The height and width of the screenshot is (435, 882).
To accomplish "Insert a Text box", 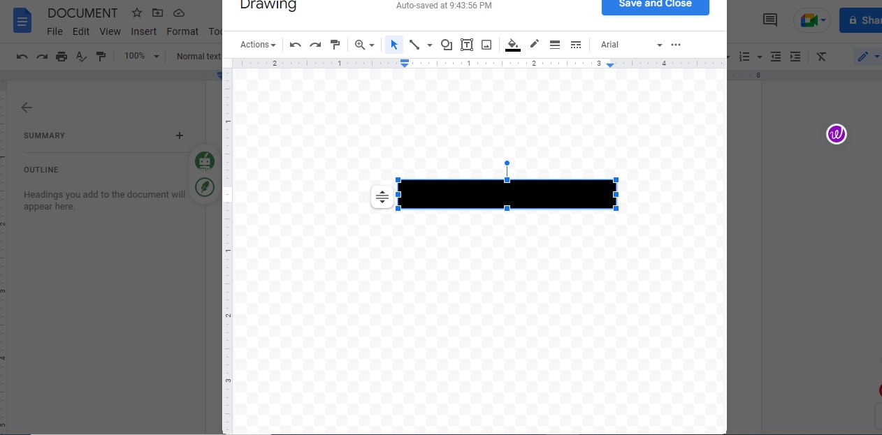I will [x=466, y=44].
